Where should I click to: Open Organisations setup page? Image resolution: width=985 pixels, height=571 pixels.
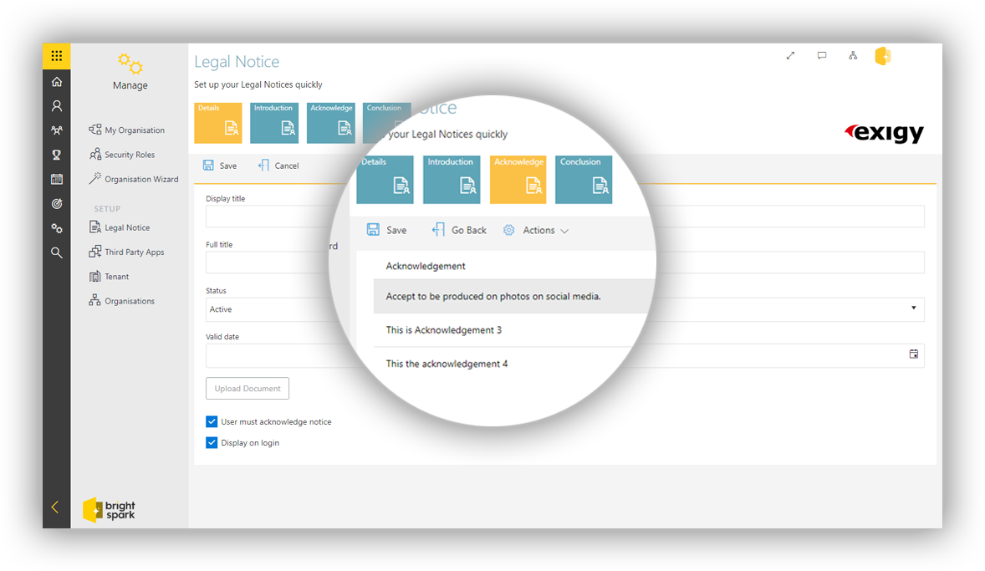pos(121,301)
